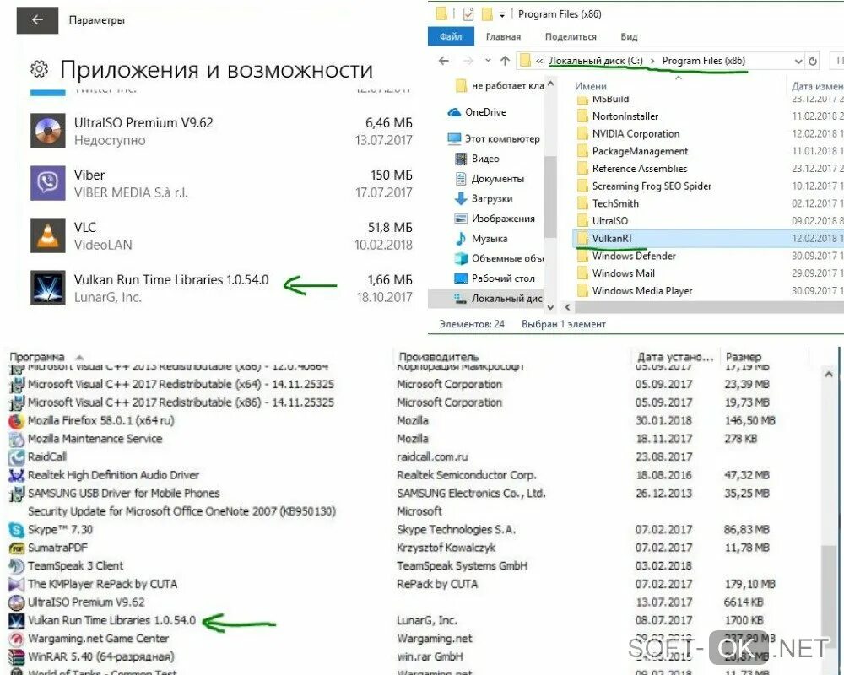
Task: Open recent locations dropdown arrow in Explorer
Action: click(488, 61)
